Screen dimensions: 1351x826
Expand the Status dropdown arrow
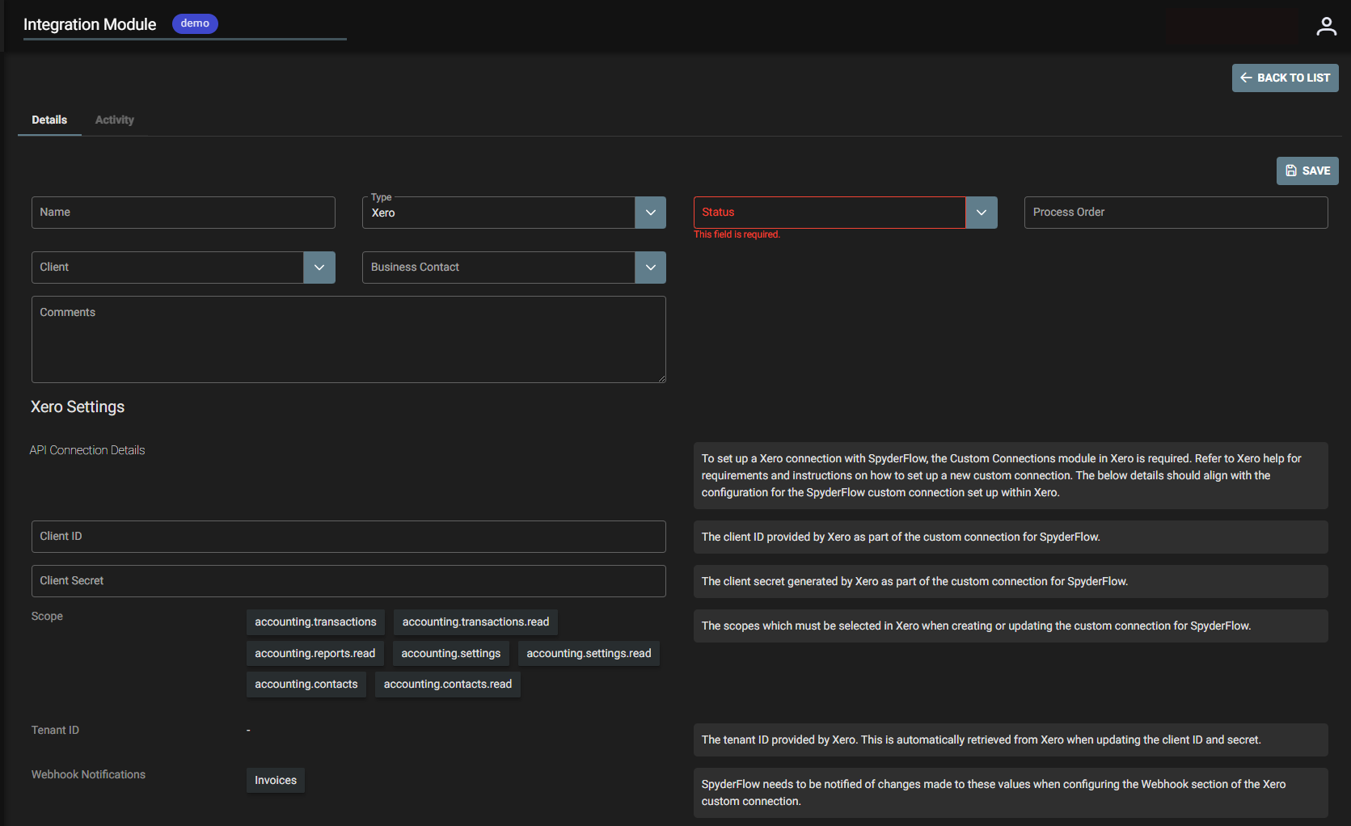point(982,213)
